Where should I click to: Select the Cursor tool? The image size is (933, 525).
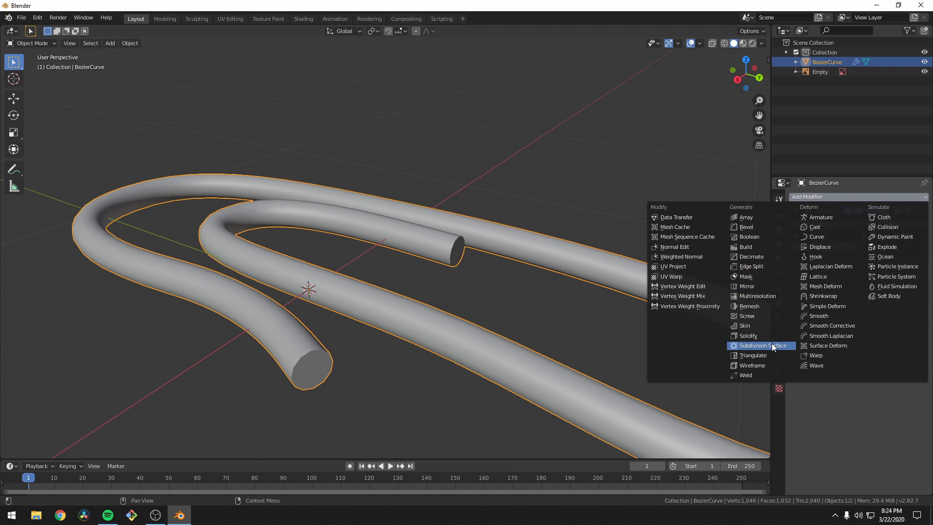pos(13,79)
